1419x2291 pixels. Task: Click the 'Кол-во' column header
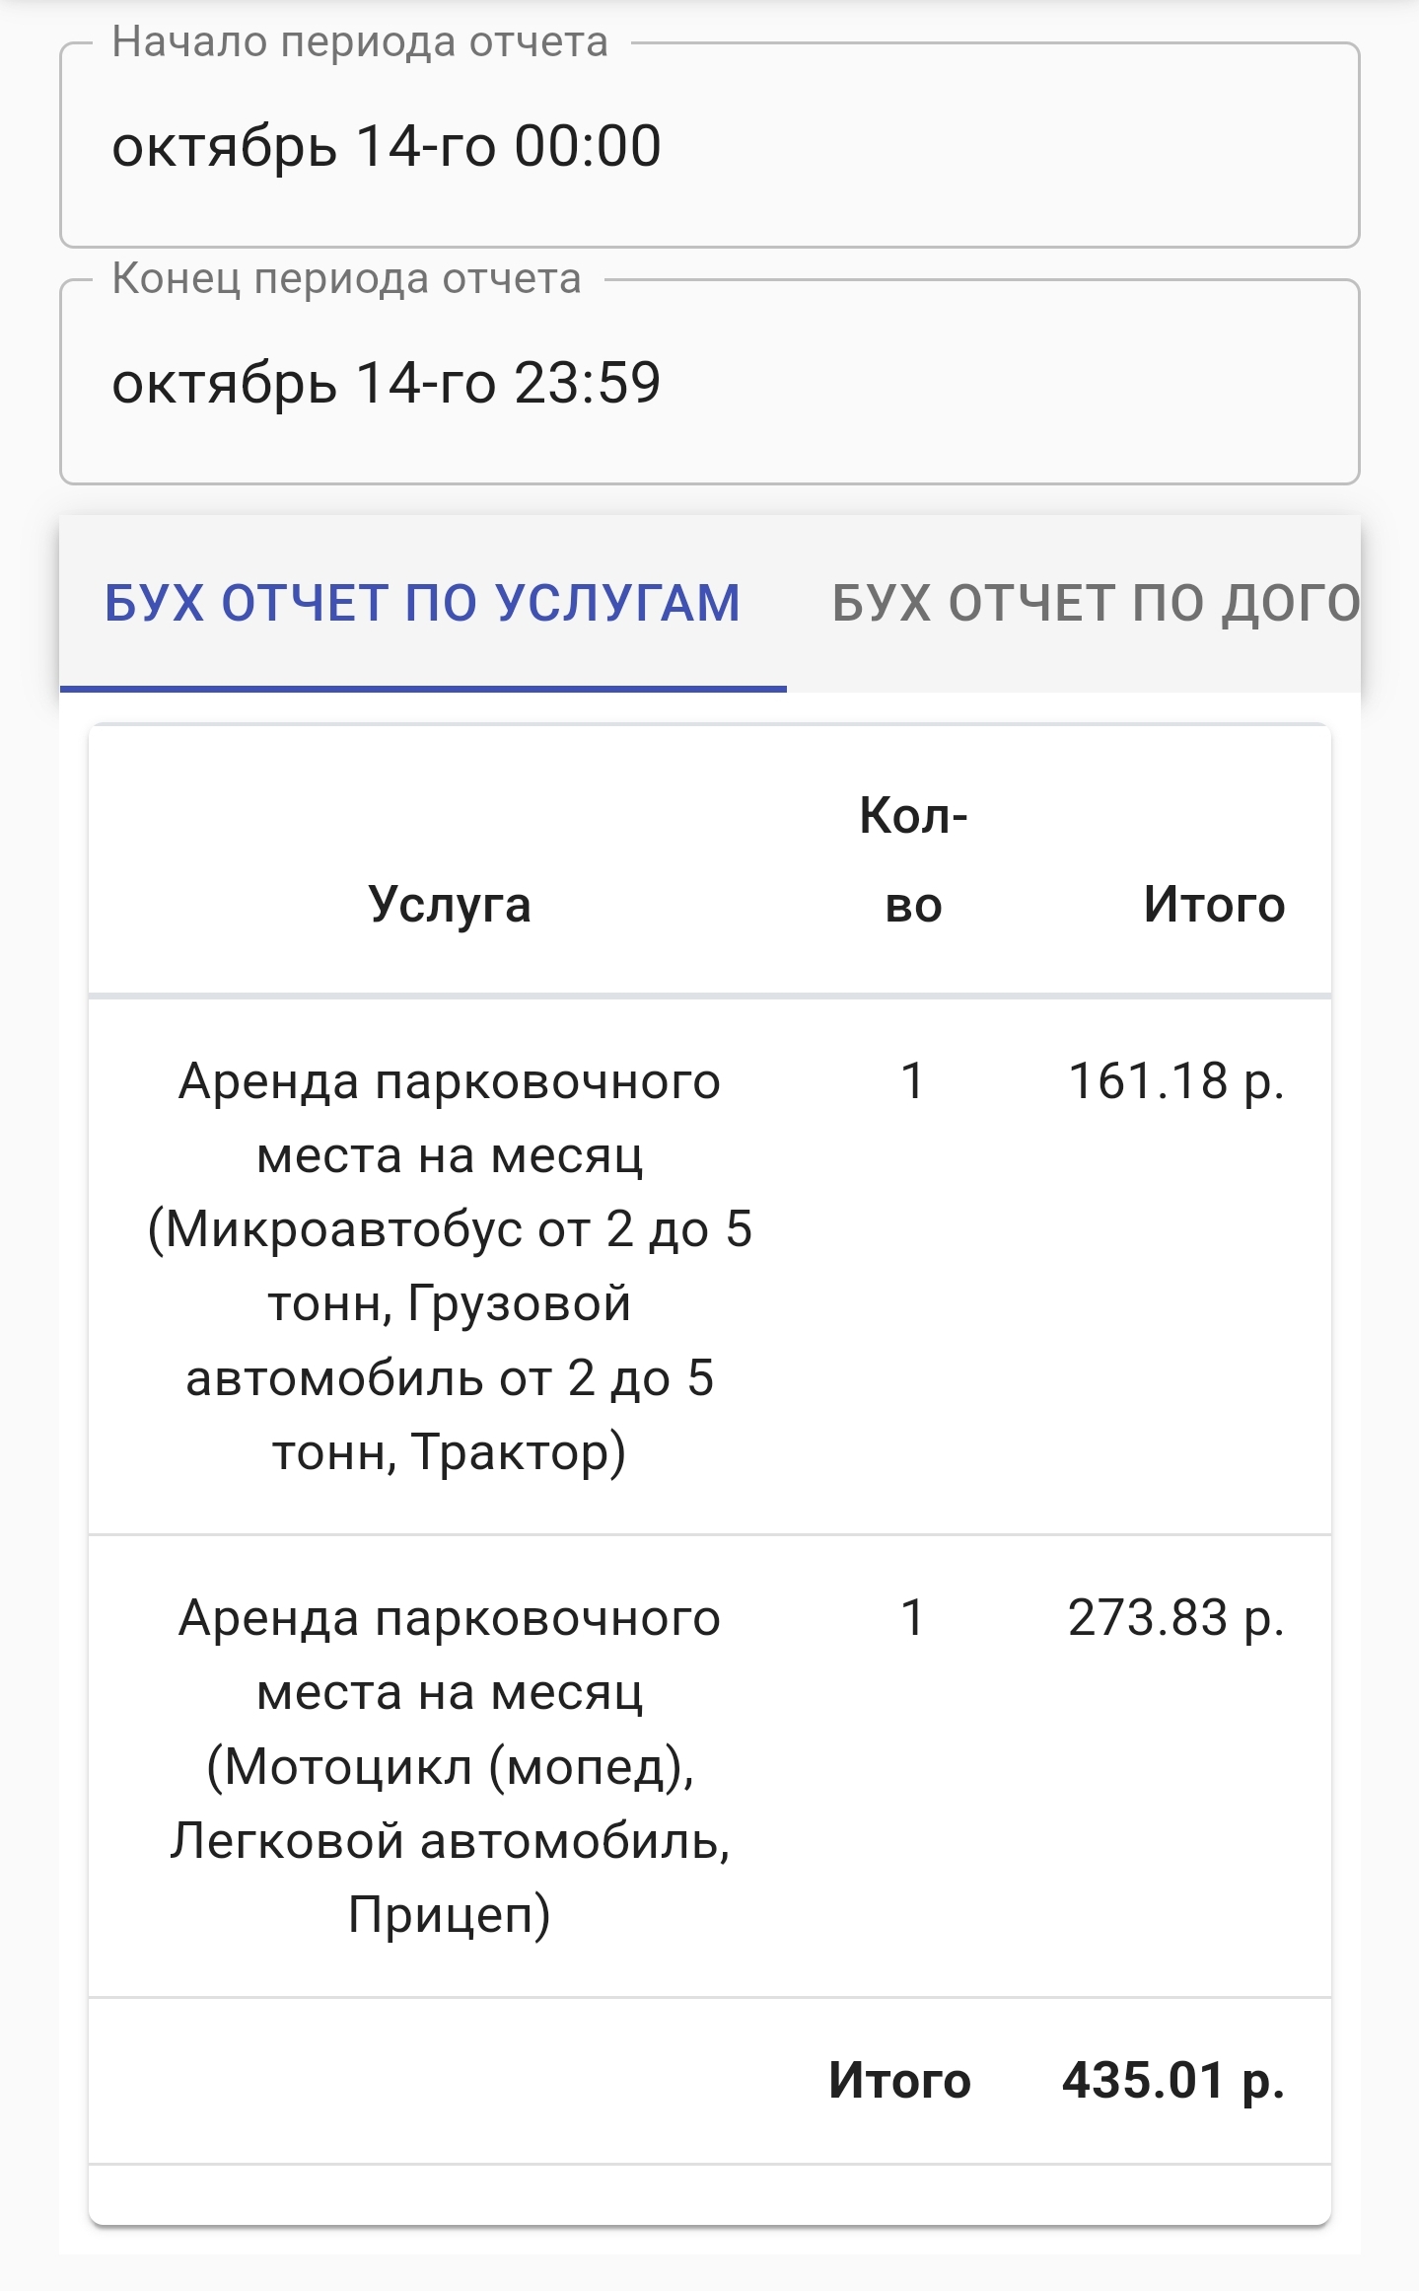click(913, 859)
